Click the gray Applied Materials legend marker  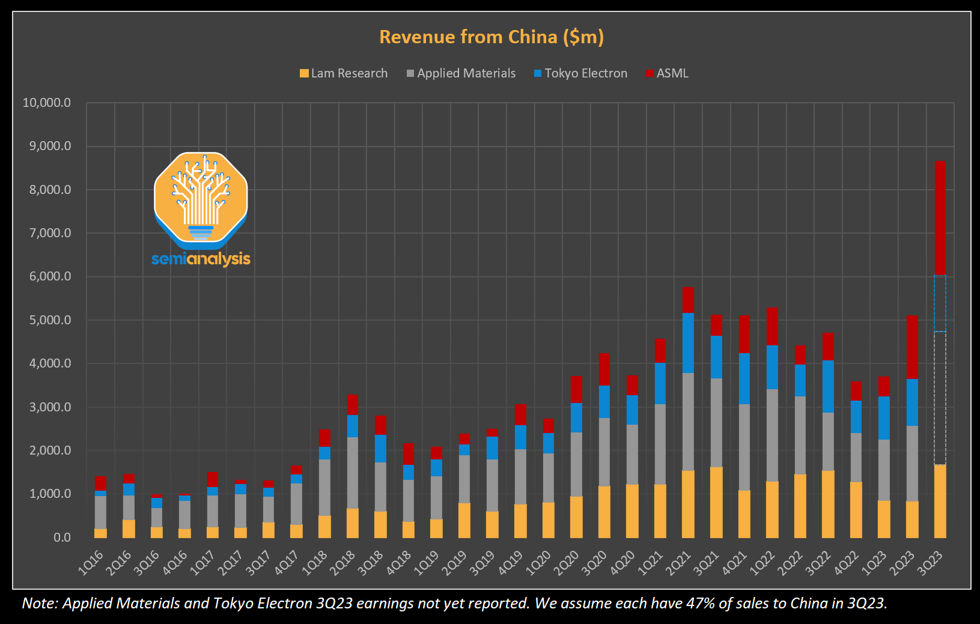point(410,73)
